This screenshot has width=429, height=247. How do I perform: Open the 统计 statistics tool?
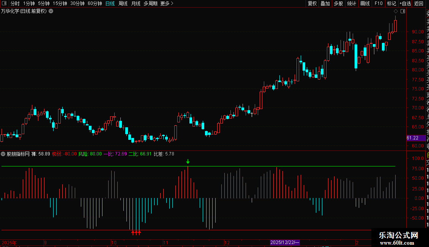352,3
